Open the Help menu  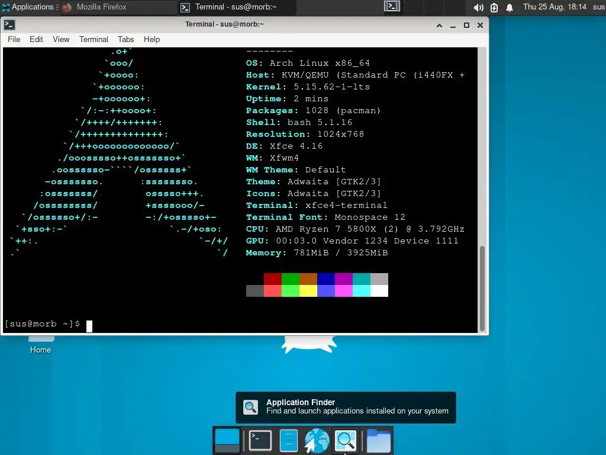tap(151, 40)
